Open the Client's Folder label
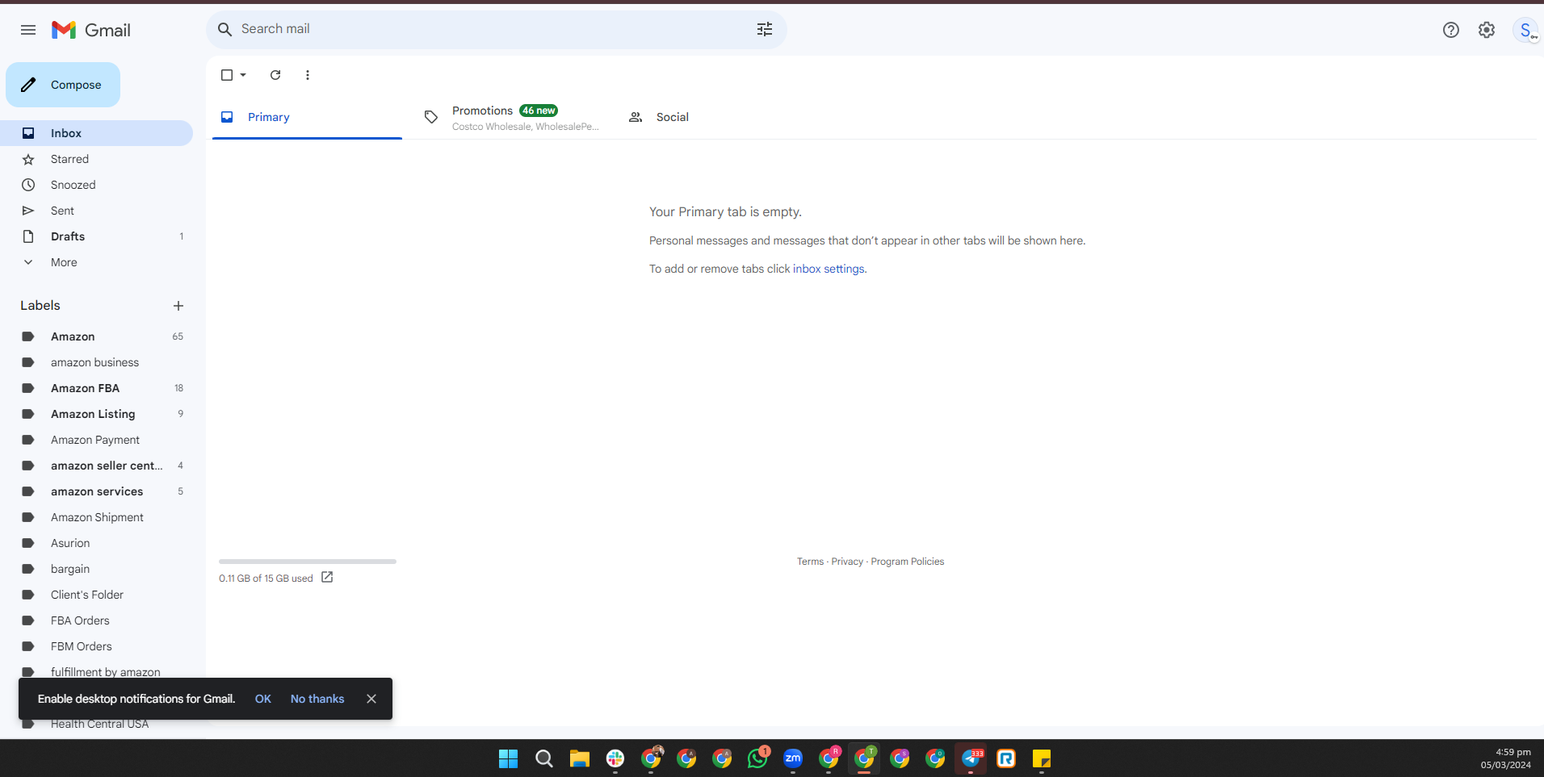Image resolution: width=1544 pixels, height=777 pixels. [96, 595]
